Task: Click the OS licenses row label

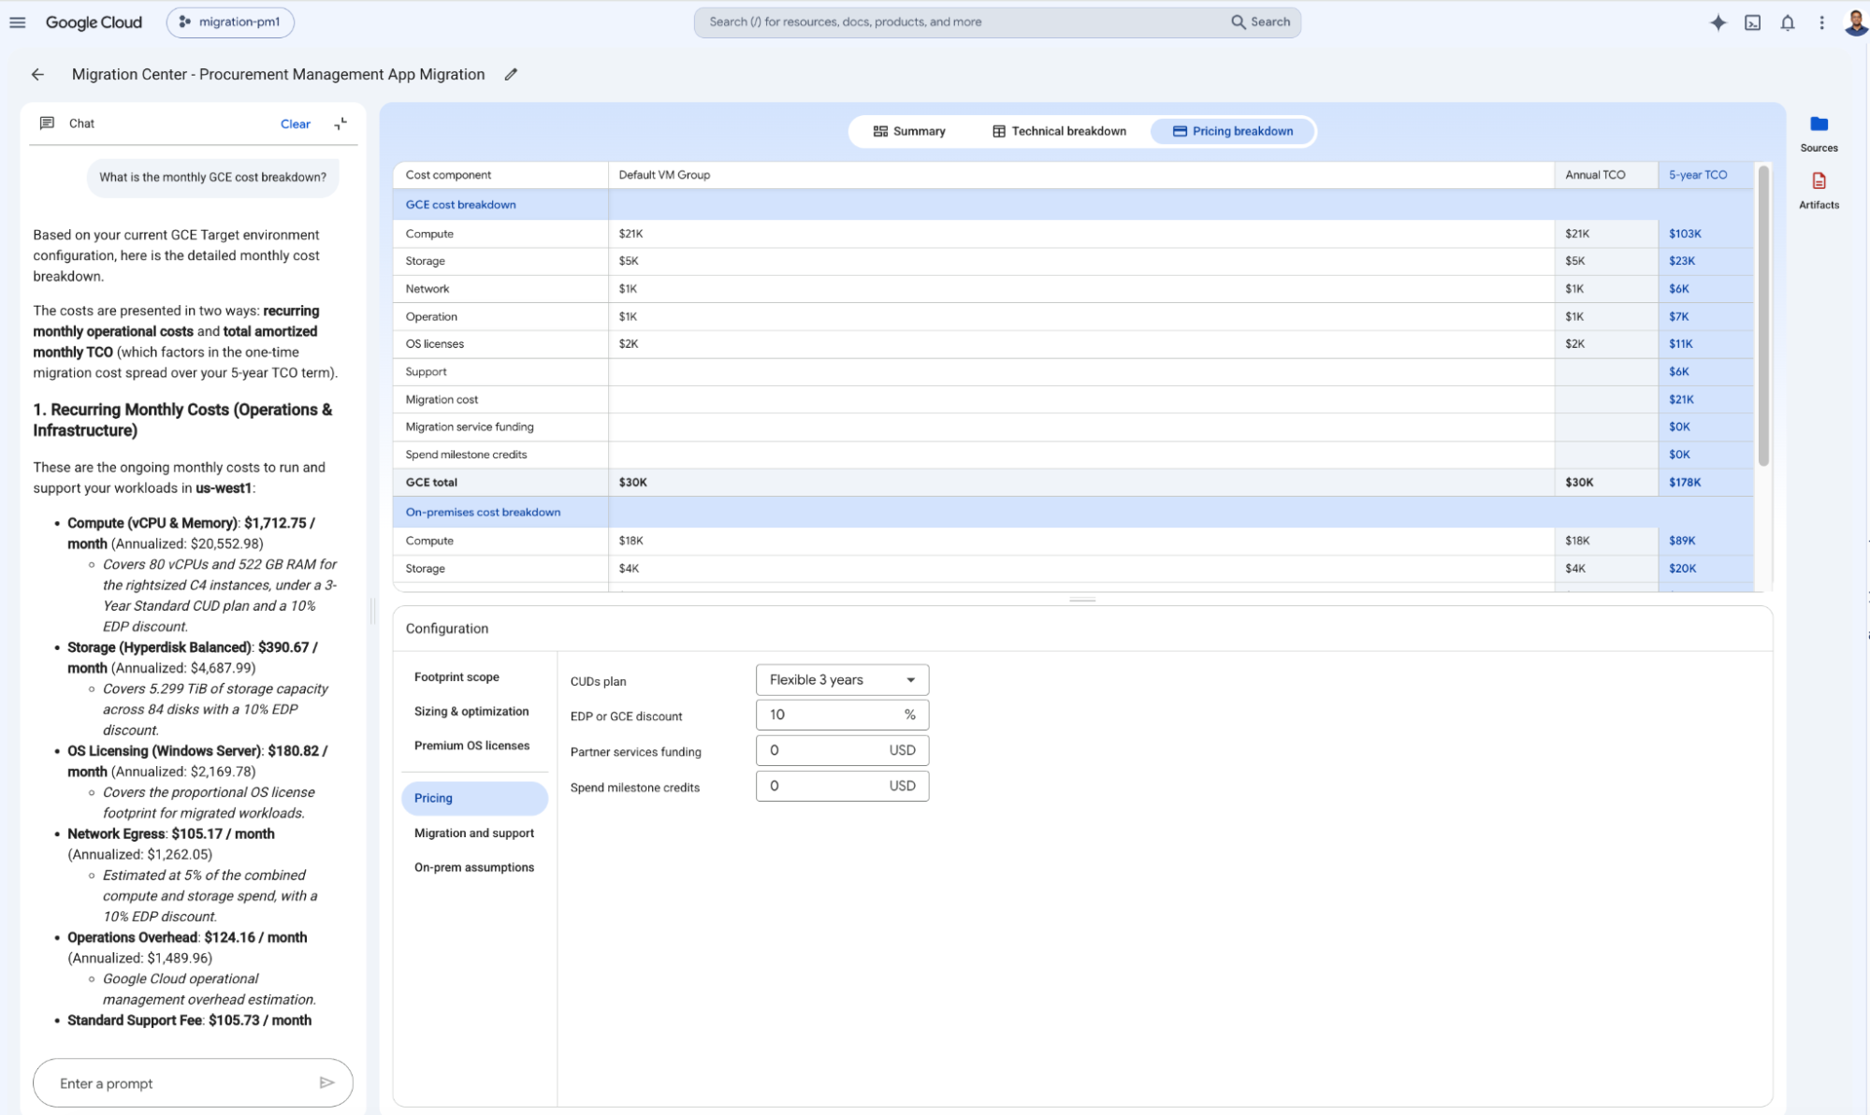Action: tap(434, 344)
